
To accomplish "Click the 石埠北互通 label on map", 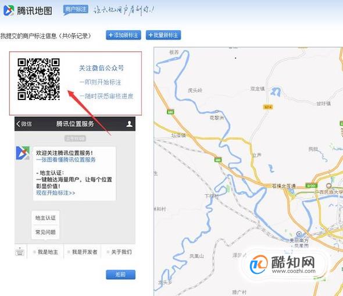I will pyautogui.click(x=284, y=186).
